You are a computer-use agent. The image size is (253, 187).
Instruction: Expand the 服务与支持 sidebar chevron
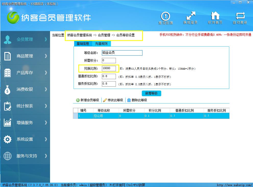pyautogui.click(x=46, y=156)
